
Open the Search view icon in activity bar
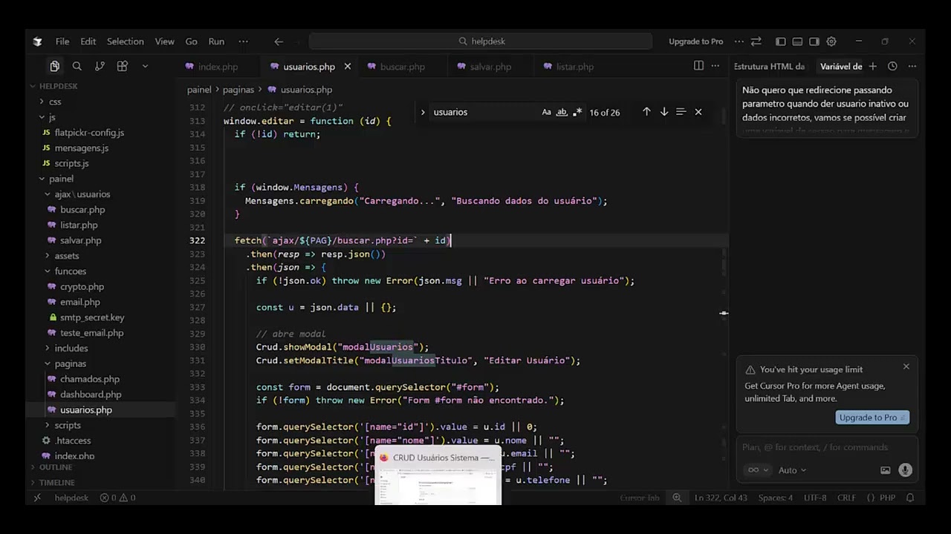pos(77,66)
